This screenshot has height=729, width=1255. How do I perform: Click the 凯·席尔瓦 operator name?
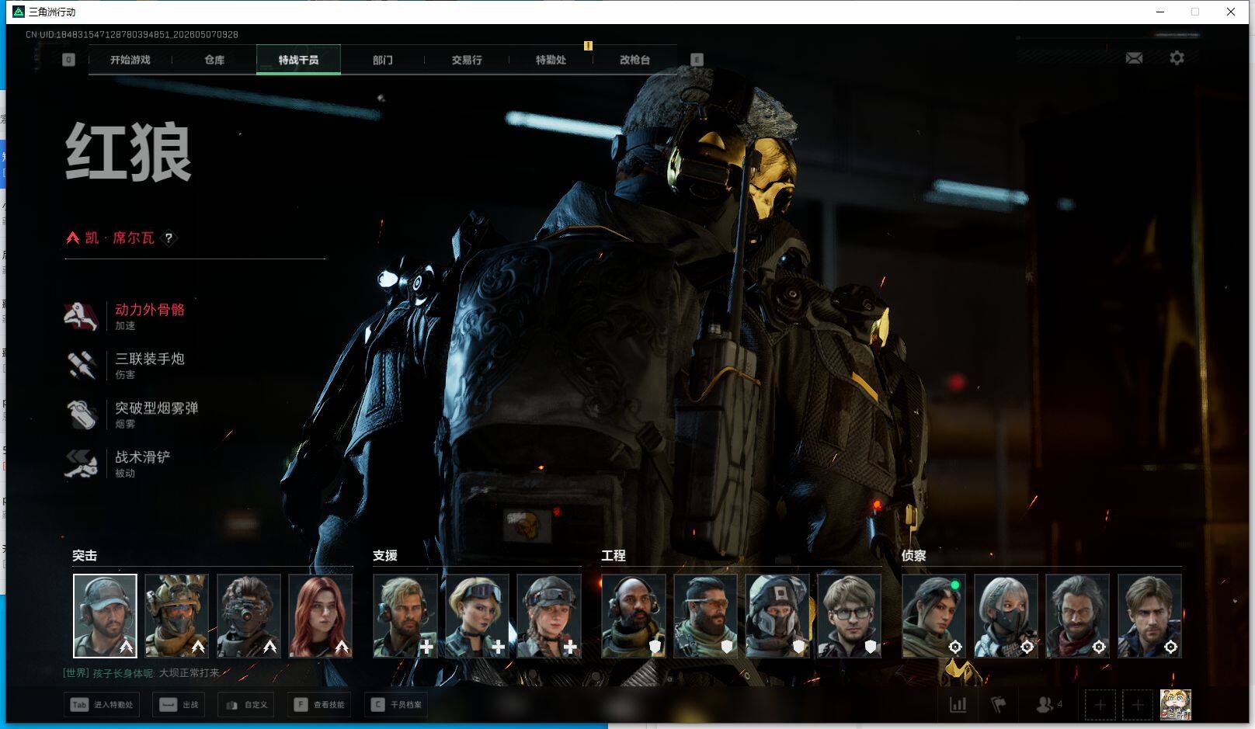tap(120, 238)
